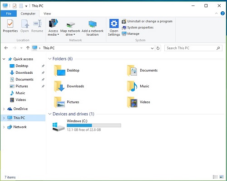Click Open ribbon icon
Viewport: 227px width, 181px height.
click(25, 24)
